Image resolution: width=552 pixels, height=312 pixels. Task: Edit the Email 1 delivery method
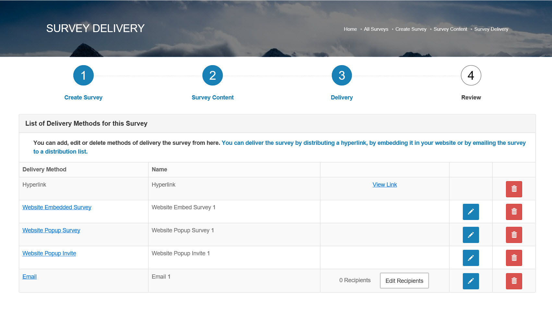[471, 281]
